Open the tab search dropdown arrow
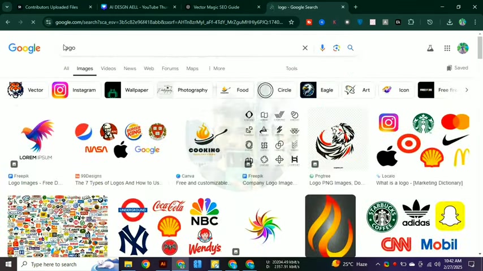The image size is (483, 271). click(x=7, y=7)
